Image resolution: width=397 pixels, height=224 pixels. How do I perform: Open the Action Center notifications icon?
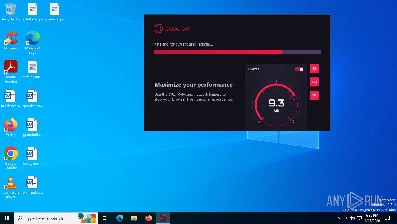387,218
